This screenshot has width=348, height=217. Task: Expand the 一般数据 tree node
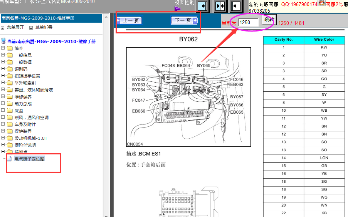(x=3, y=62)
